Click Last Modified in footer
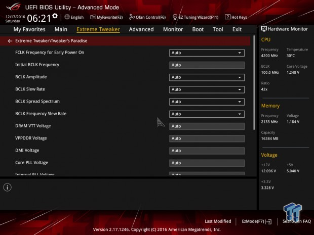The image size is (314, 235). 218,221
